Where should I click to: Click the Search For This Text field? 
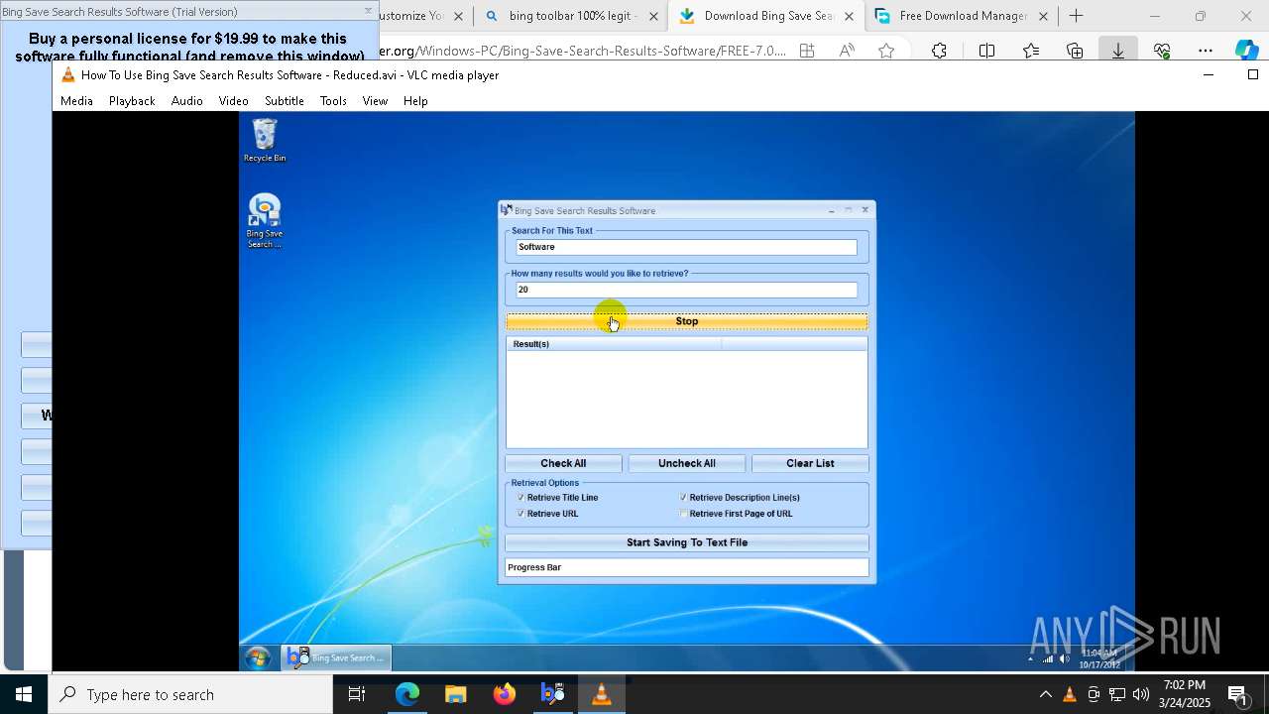click(686, 247)
